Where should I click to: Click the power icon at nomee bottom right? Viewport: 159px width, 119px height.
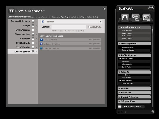[x=153, y=112]
